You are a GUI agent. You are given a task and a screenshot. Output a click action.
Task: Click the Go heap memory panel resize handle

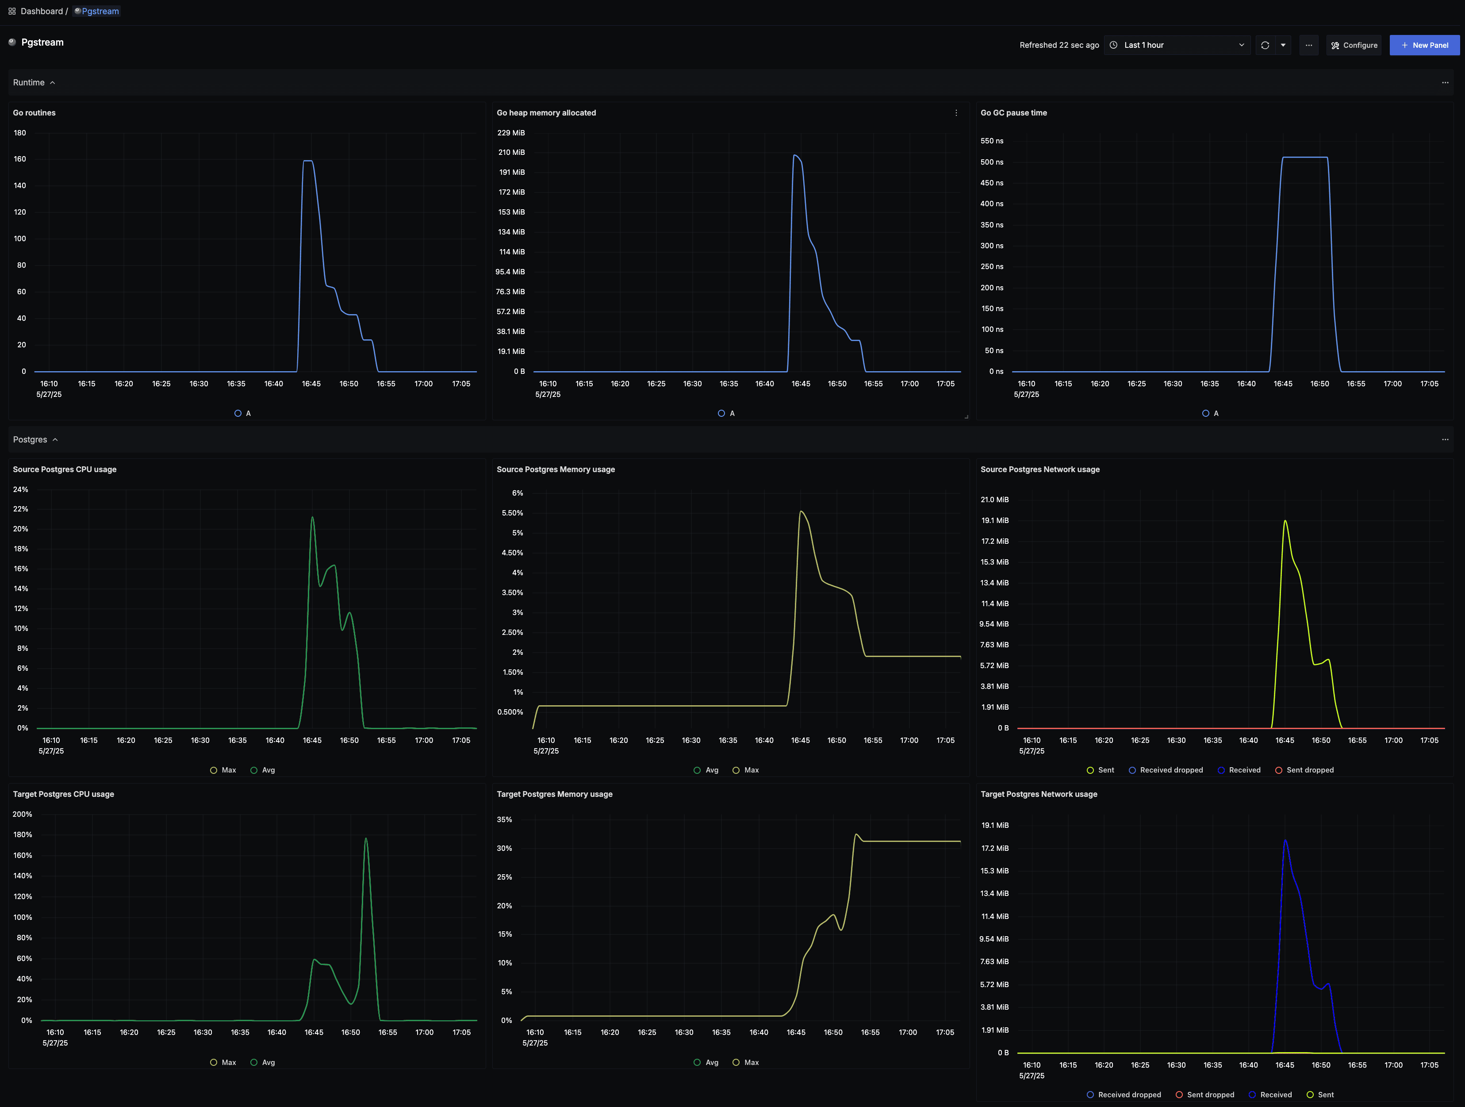[x=966, y=417]
